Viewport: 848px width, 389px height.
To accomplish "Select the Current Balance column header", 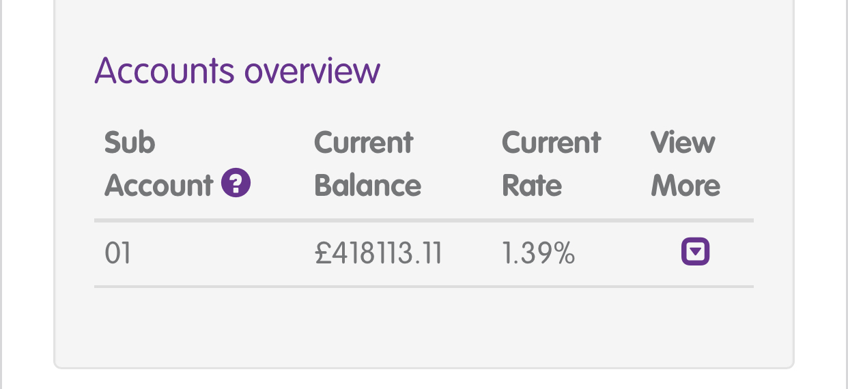I will (x=367, y=164).
